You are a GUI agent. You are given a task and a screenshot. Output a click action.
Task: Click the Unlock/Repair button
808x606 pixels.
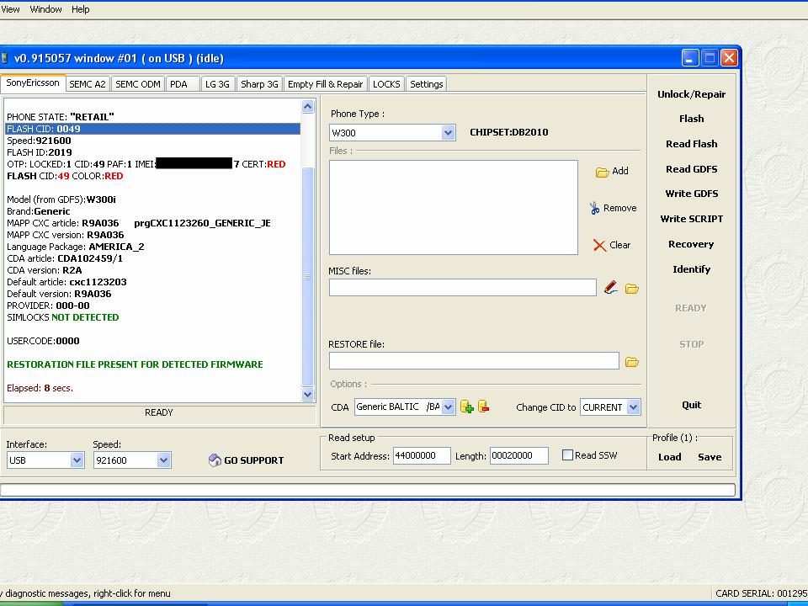click(x=691, y=94)
